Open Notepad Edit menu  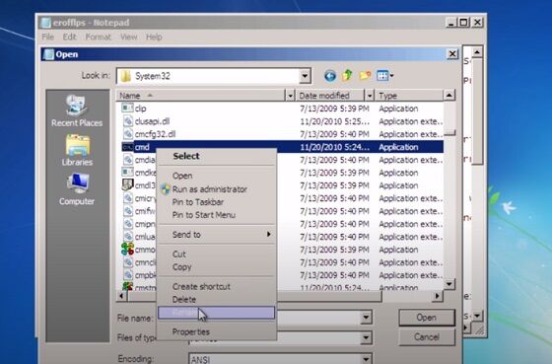70,37
